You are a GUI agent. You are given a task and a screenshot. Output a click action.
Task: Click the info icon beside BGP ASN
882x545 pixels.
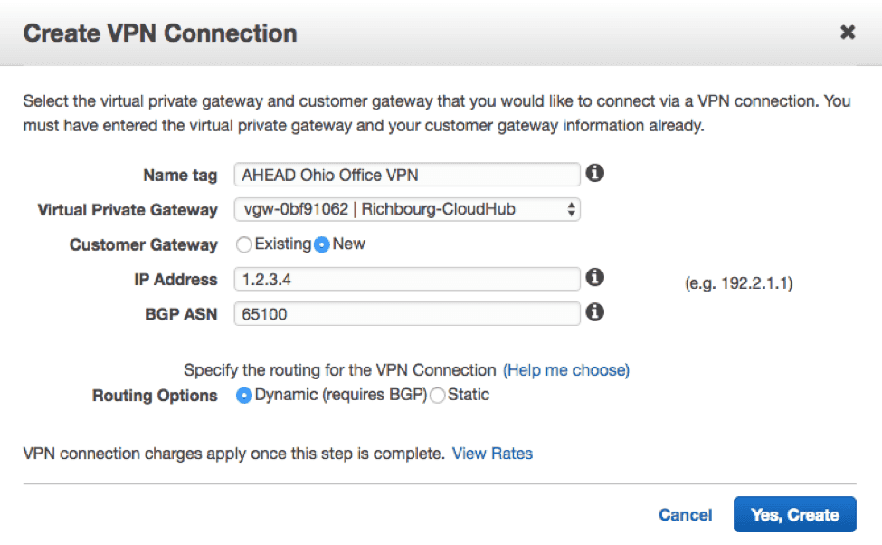tap(594, 312)
